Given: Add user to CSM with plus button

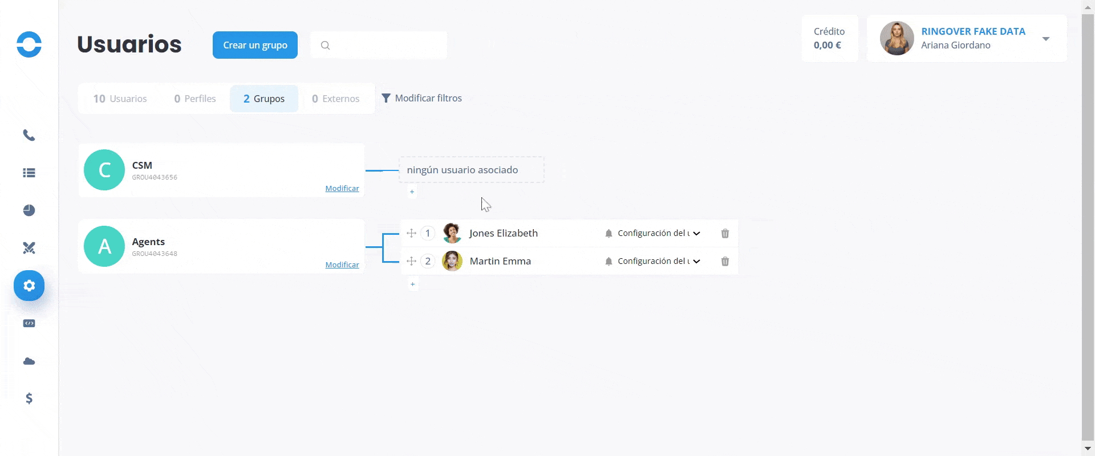Looking at the screenshot, I should 412,192.
